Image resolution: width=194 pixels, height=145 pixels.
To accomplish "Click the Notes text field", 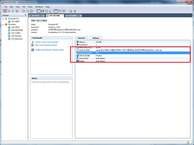I will [x=51, y=109].
